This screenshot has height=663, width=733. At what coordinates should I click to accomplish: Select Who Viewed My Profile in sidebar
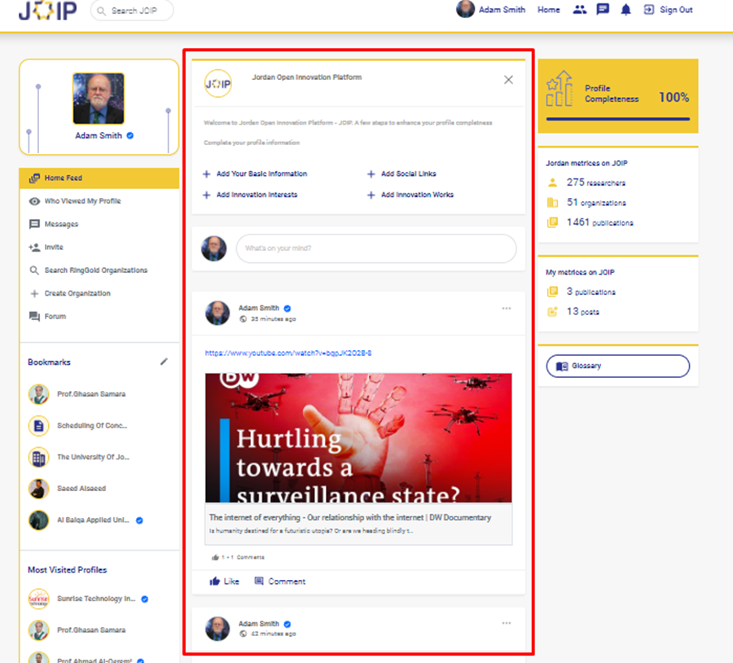tap(81, 201)
